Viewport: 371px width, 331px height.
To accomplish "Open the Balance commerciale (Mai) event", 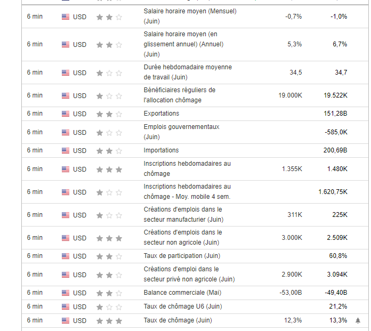I will point(182,293).
